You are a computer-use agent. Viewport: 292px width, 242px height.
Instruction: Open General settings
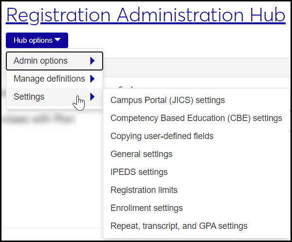point(141,154)
